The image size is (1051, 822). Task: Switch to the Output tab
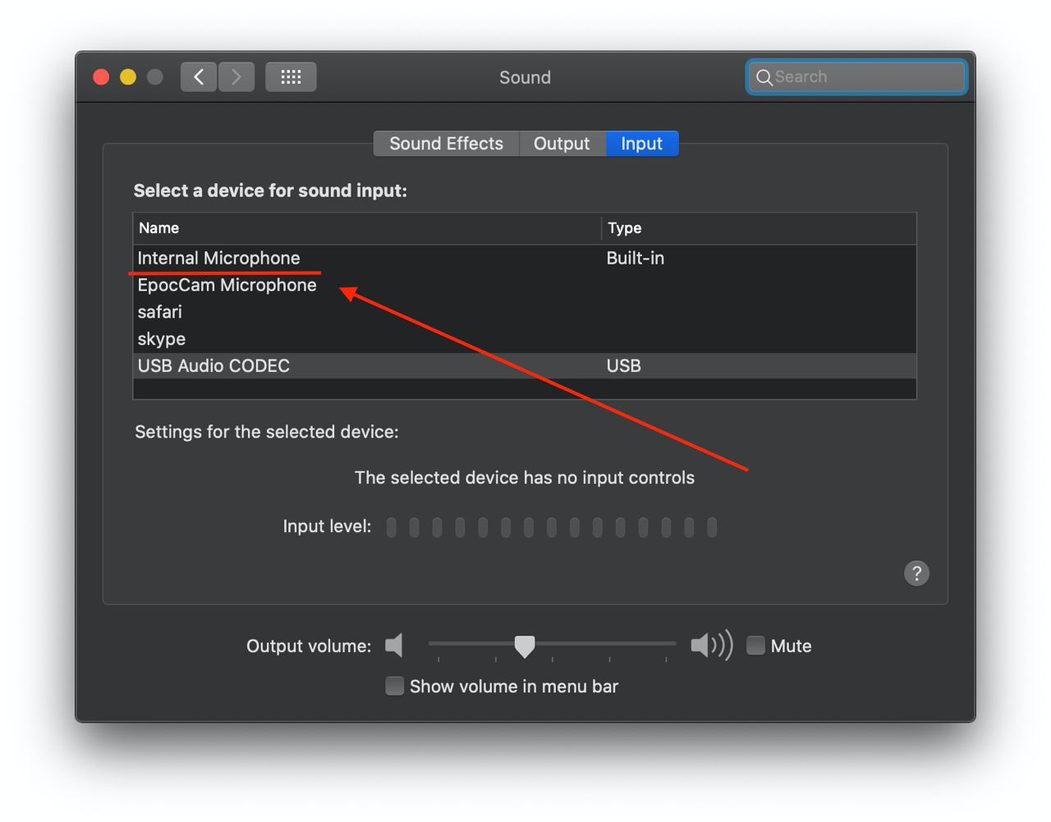click(x=562, y=144)
